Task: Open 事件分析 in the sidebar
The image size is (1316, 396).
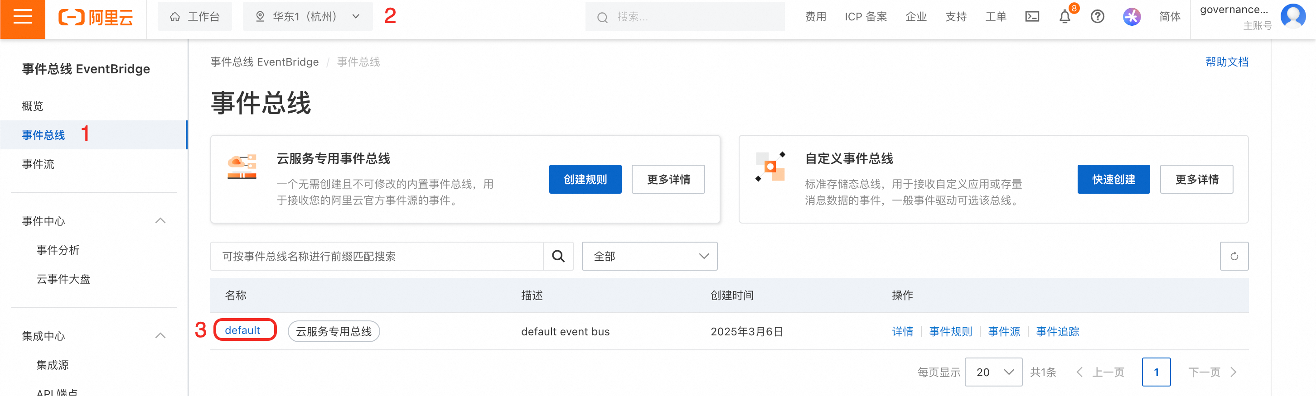Action: pos(58,250)
